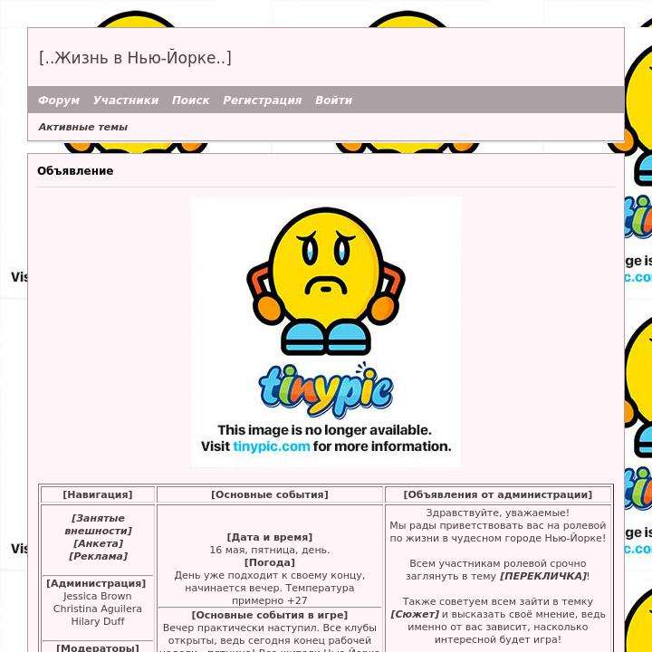Click the [Погода] label
This screenshot has height=652, width=652.
270,562
